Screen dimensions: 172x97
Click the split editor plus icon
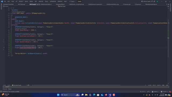tap(168, 6)
